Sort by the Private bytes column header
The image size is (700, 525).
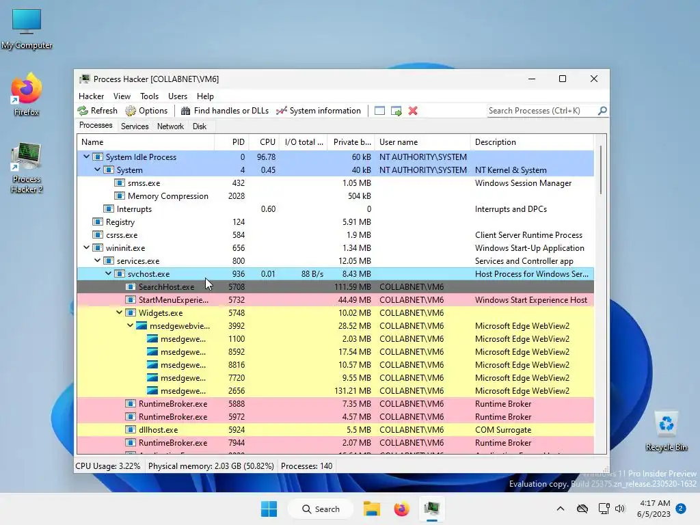[x=351, y=142]
